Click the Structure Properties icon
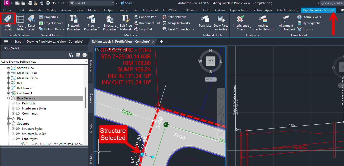 110,19
